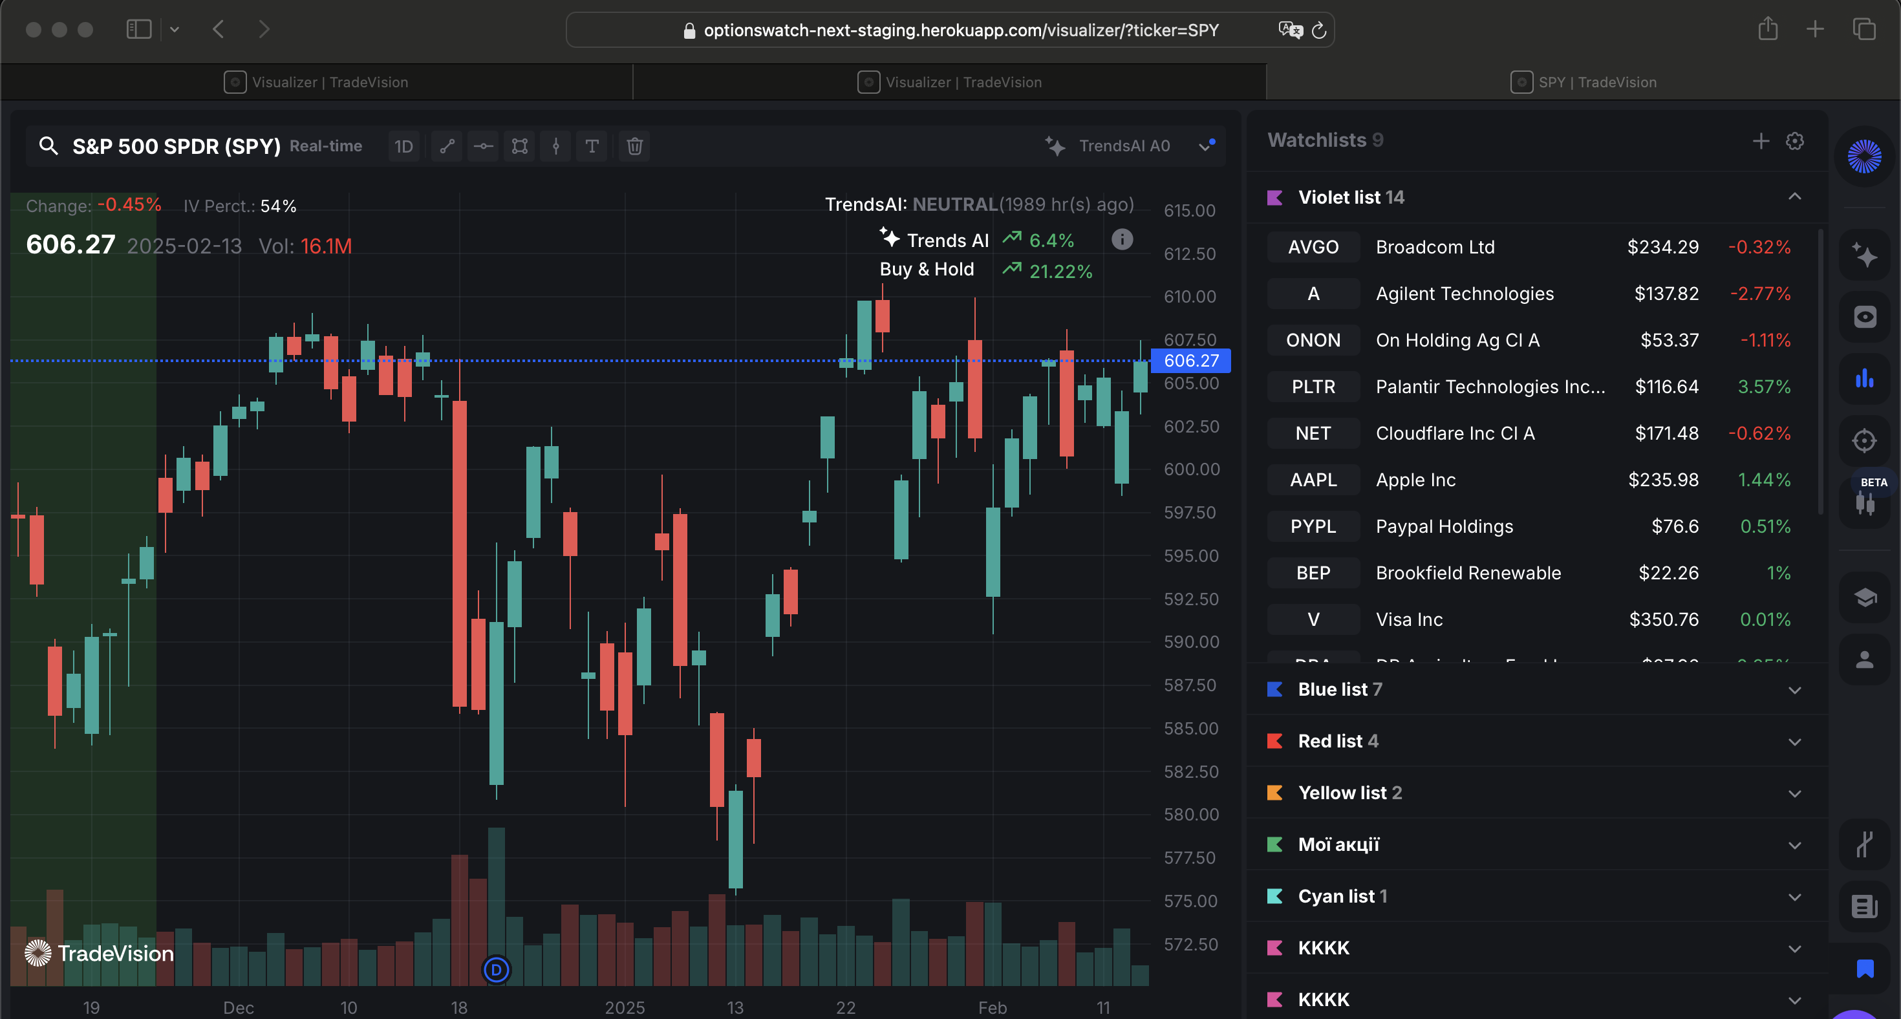Select the trend line drawing tool

click(x=446, y=146)
